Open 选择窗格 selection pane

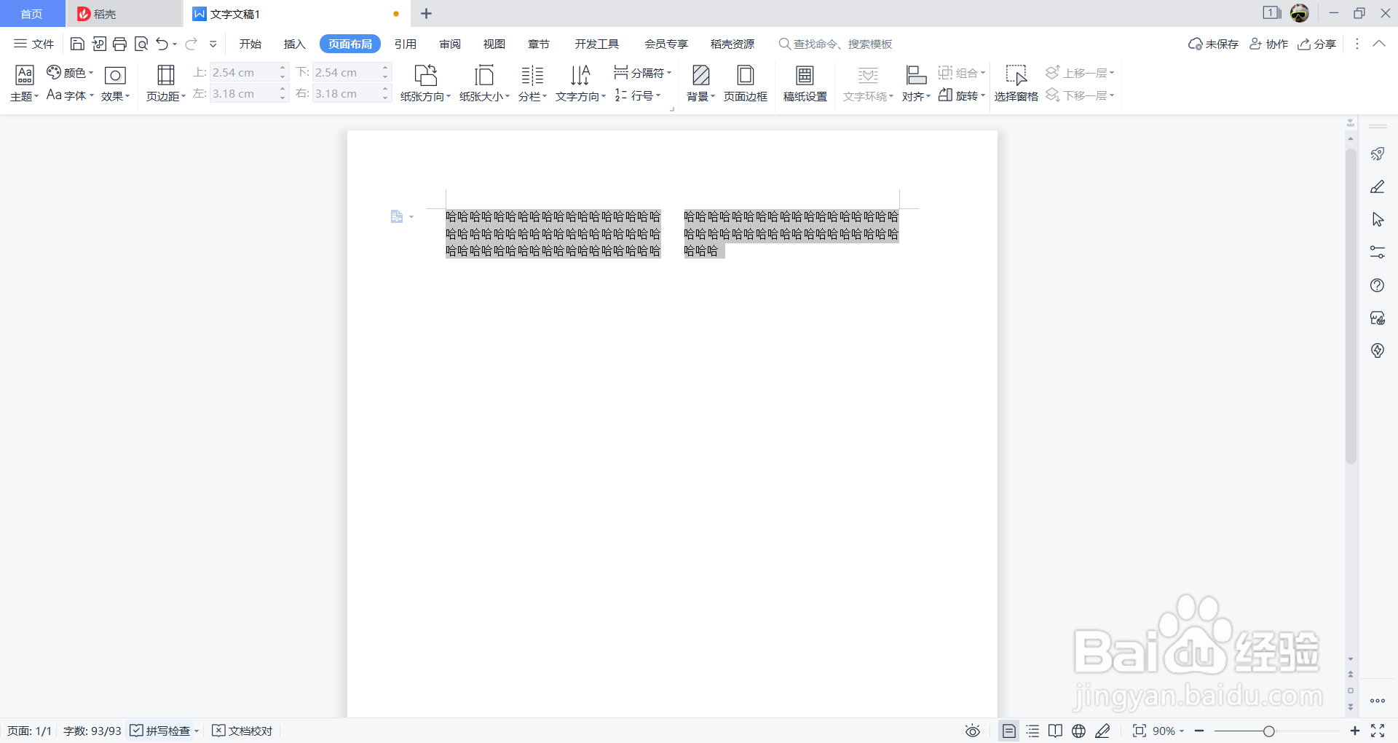(1016, 83)
